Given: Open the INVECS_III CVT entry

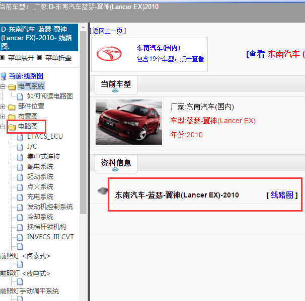Looking at the screenshot, I should [50, 237].
